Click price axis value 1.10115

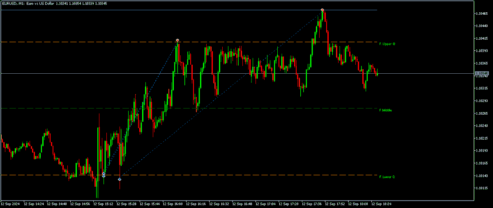pyautogui.click(x=482, y=188)
